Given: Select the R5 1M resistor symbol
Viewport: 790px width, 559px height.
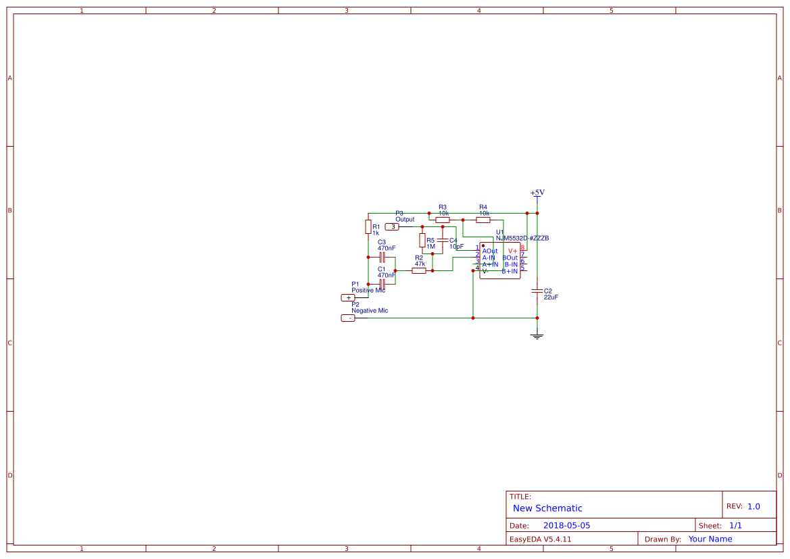Looking at the screenshot, I should (422, 240).
